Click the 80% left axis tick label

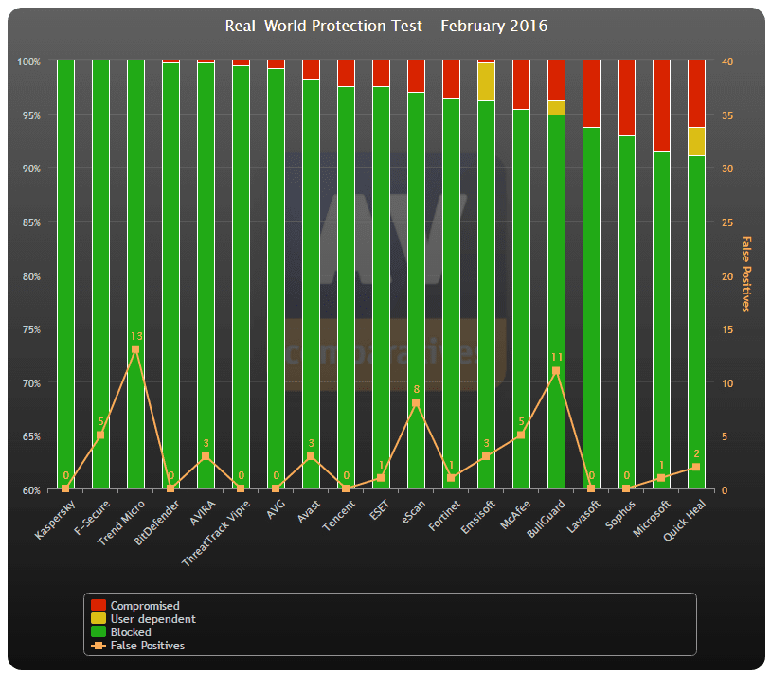(x=31, y=276)
